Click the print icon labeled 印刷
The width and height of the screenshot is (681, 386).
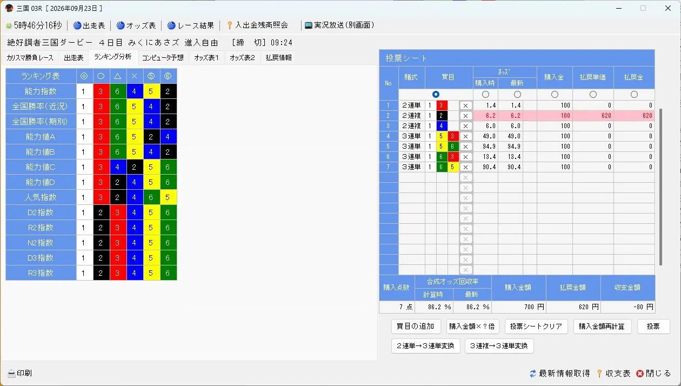19,374
